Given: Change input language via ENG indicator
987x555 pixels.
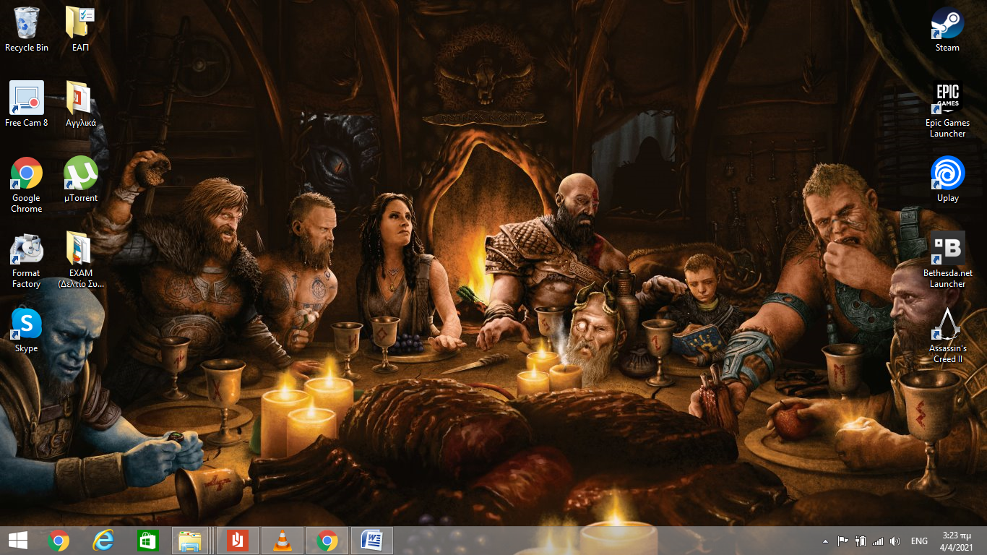Looking at the screenshot, I should tap(919, 541).
